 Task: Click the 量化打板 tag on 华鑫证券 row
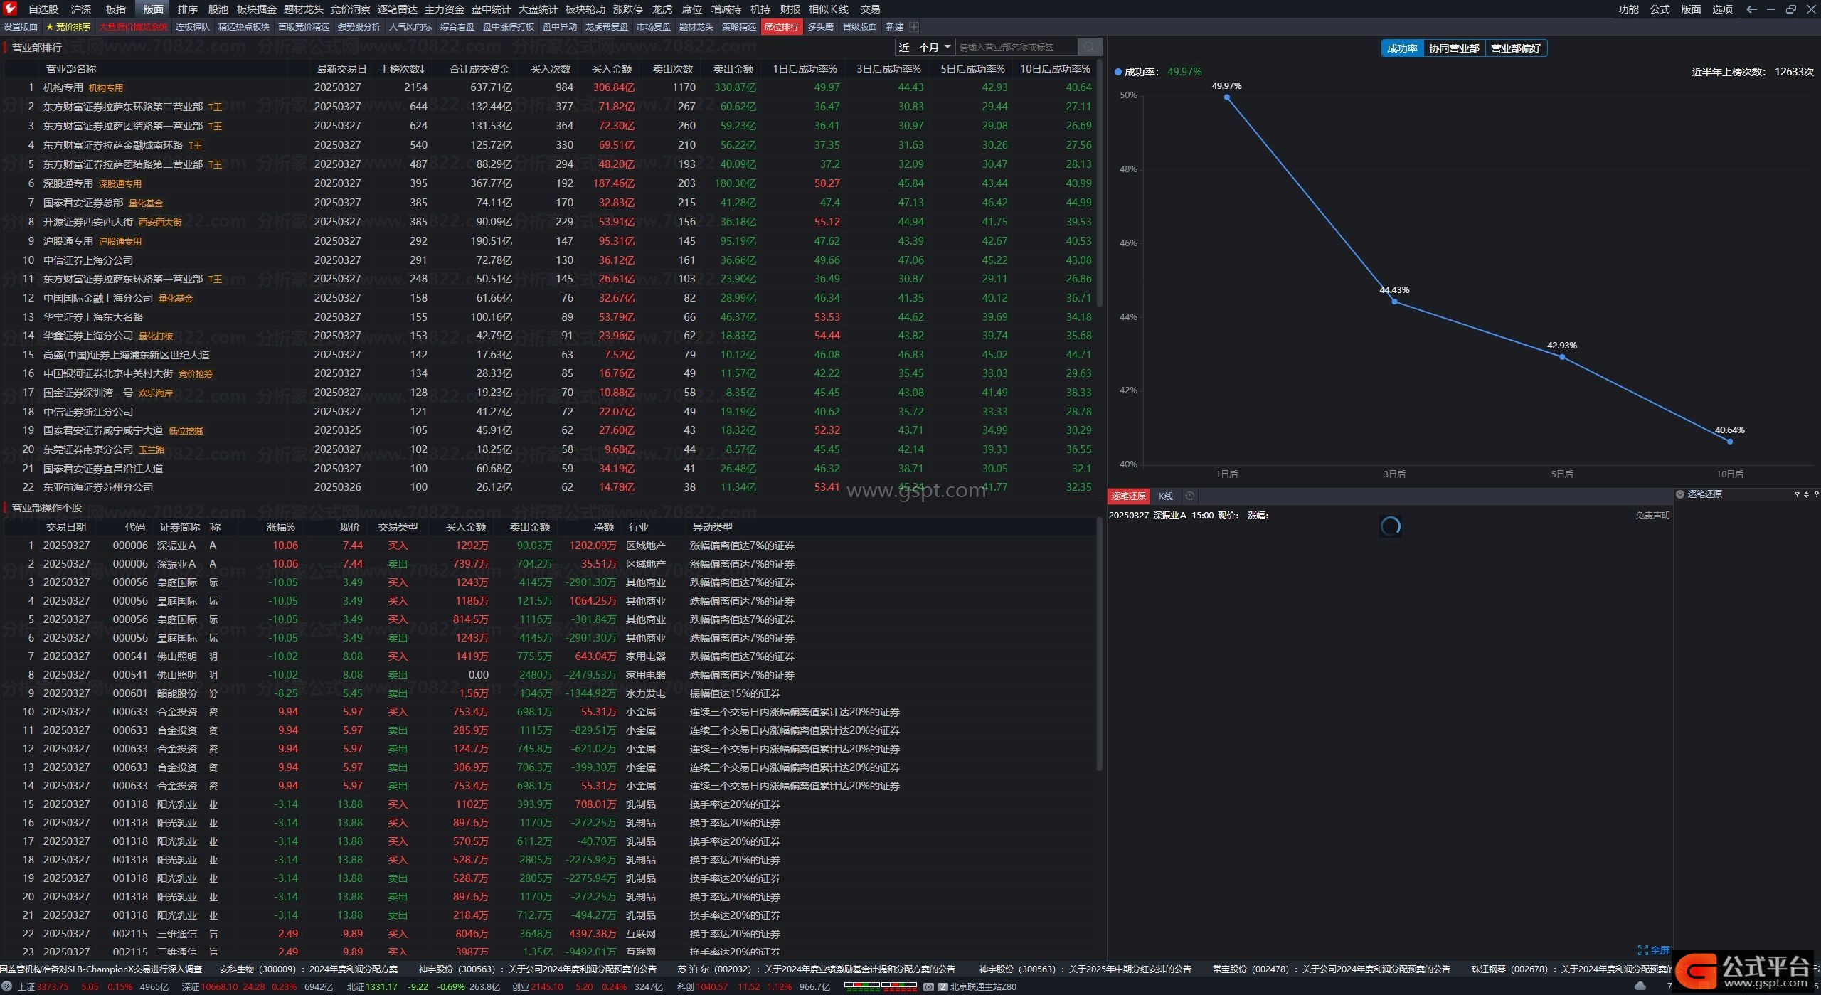(155, 336)
